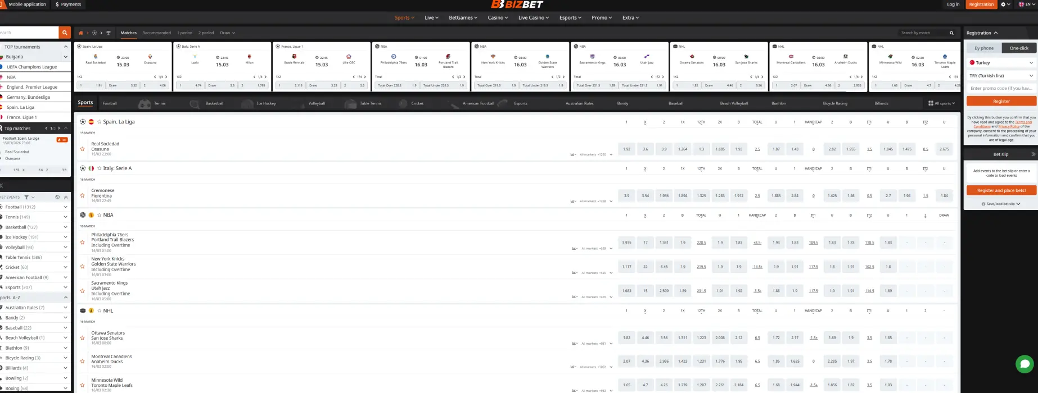Open statistics icon for Cremonese match
The height and width of the screenshot is (393, 1038).
pos(573,201)
